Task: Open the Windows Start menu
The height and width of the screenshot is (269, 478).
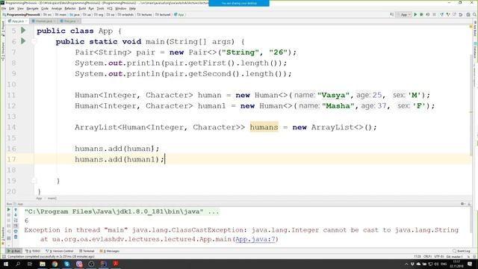Action: click(x=6, y=264)
